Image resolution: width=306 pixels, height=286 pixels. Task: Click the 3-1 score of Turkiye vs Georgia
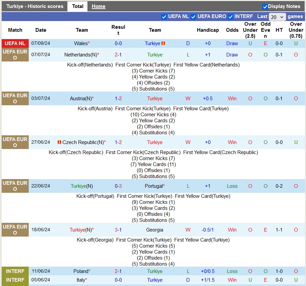pos(118,230)
